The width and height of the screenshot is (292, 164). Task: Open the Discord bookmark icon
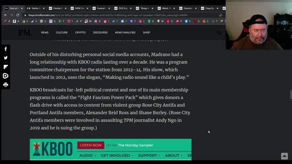coord(96,21)
